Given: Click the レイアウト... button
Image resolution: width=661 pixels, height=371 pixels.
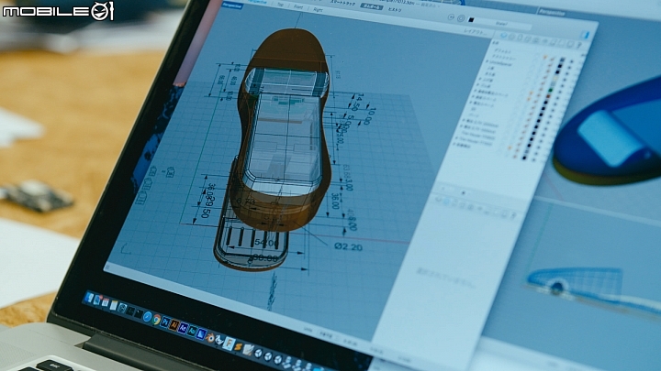Looking at the screenshot, I should coord(476,31).
